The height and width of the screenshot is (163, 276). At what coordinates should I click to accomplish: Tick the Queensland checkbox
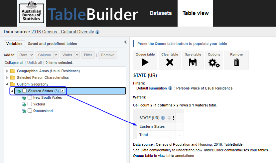click(x=30, y=111)
